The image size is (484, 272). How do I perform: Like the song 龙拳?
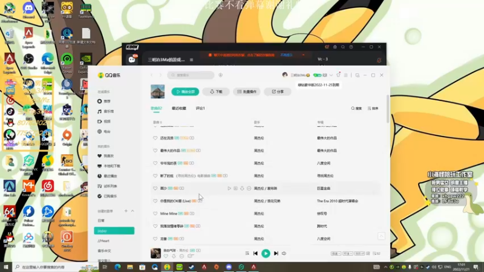155,239
